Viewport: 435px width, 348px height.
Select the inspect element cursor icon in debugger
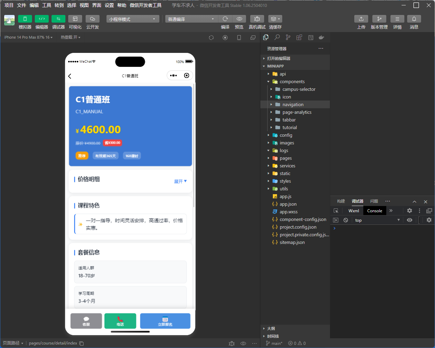(x=335, y=211)
